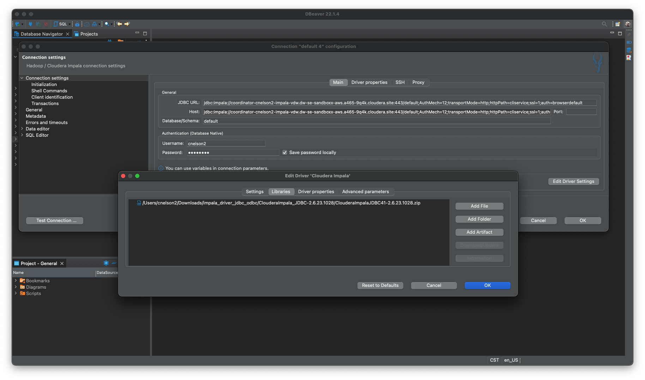Click Reset to Defaults button
Screen dimensions: 645x380
[x=380, y=285]
